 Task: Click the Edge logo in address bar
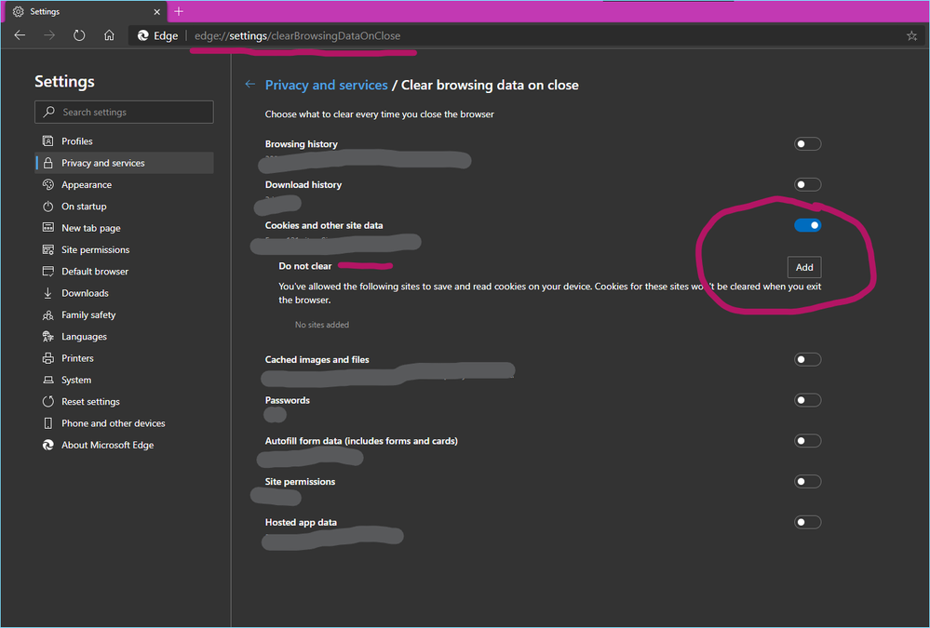coord(143,35)
